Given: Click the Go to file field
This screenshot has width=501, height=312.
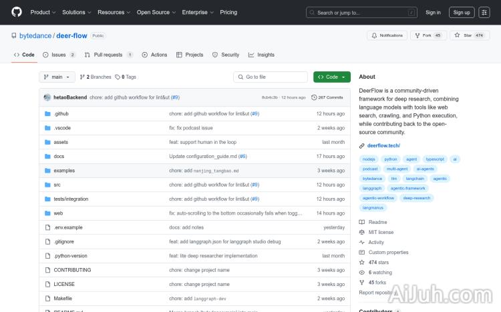Looking at the screenshot, I should pyautogui.click(x=271, y=77).
